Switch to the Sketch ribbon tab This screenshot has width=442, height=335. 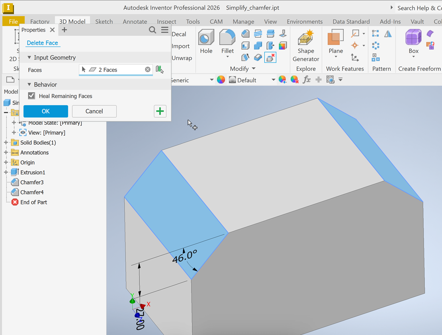pyautogui.click(x=104, y=21)
